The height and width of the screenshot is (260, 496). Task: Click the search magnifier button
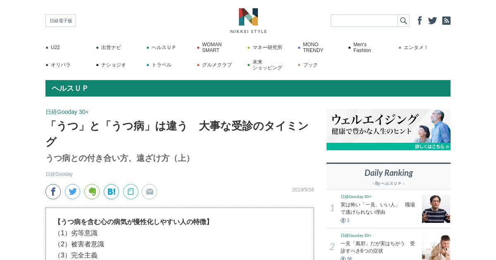tap(403, 21)
